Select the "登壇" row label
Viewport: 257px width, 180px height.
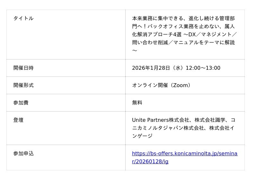click(18, 120)
